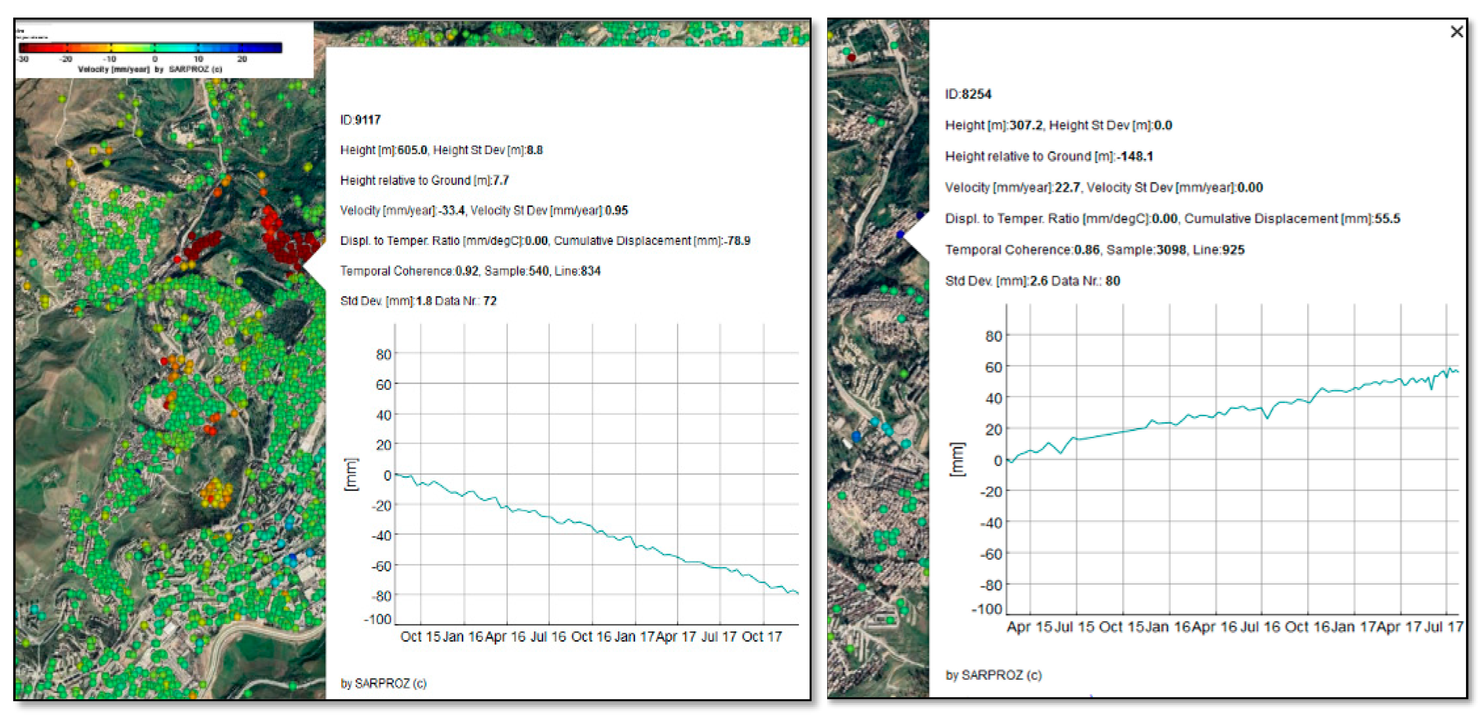Click the blue marker near right popup pointer
Viewport: 1478px width, 718px height.
pyautogui.click(x=900, y=235)
